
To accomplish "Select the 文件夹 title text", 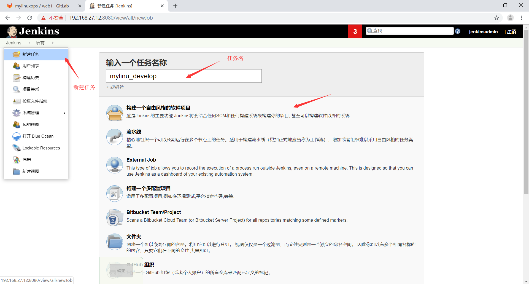I will (134, 237).
